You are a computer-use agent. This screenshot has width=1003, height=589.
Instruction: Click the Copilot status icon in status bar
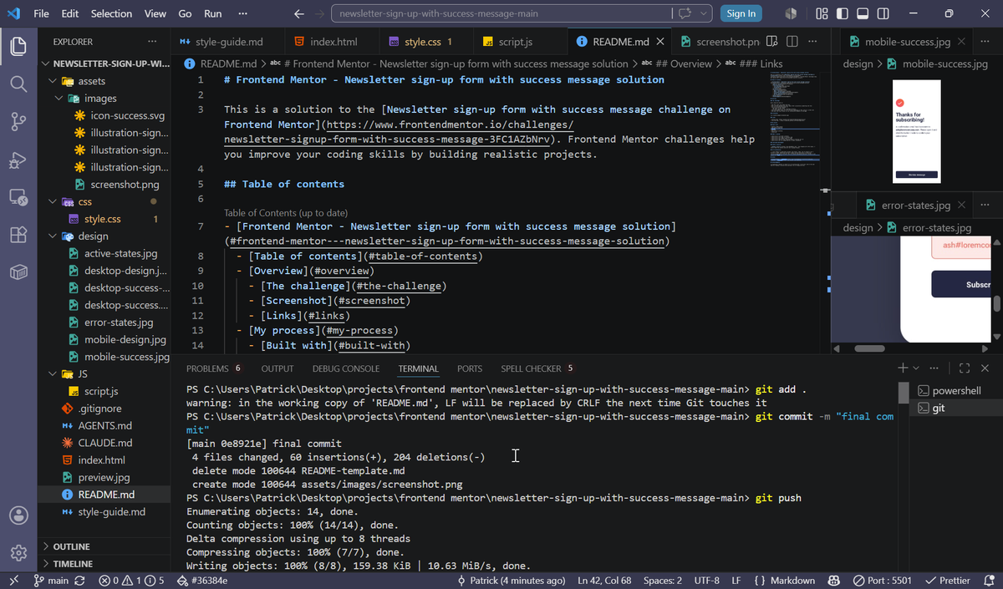pos(833,581)
